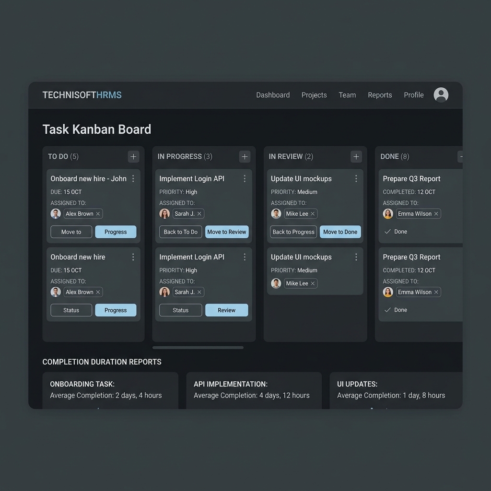The image size is (491, 491).
Task: Add a card to IN PROGRESS column
Action: pyautogui.click(x=245, y=157)
